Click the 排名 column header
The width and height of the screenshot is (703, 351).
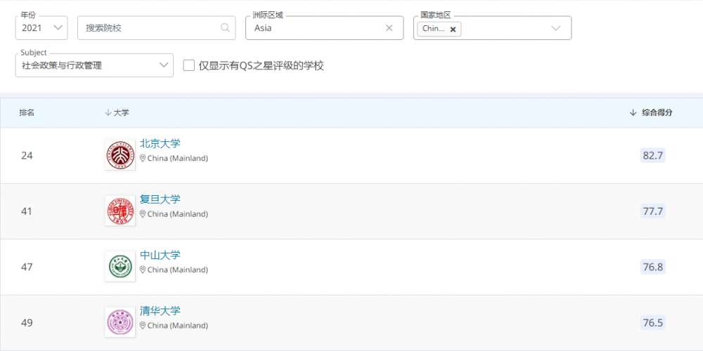[27, 112]
